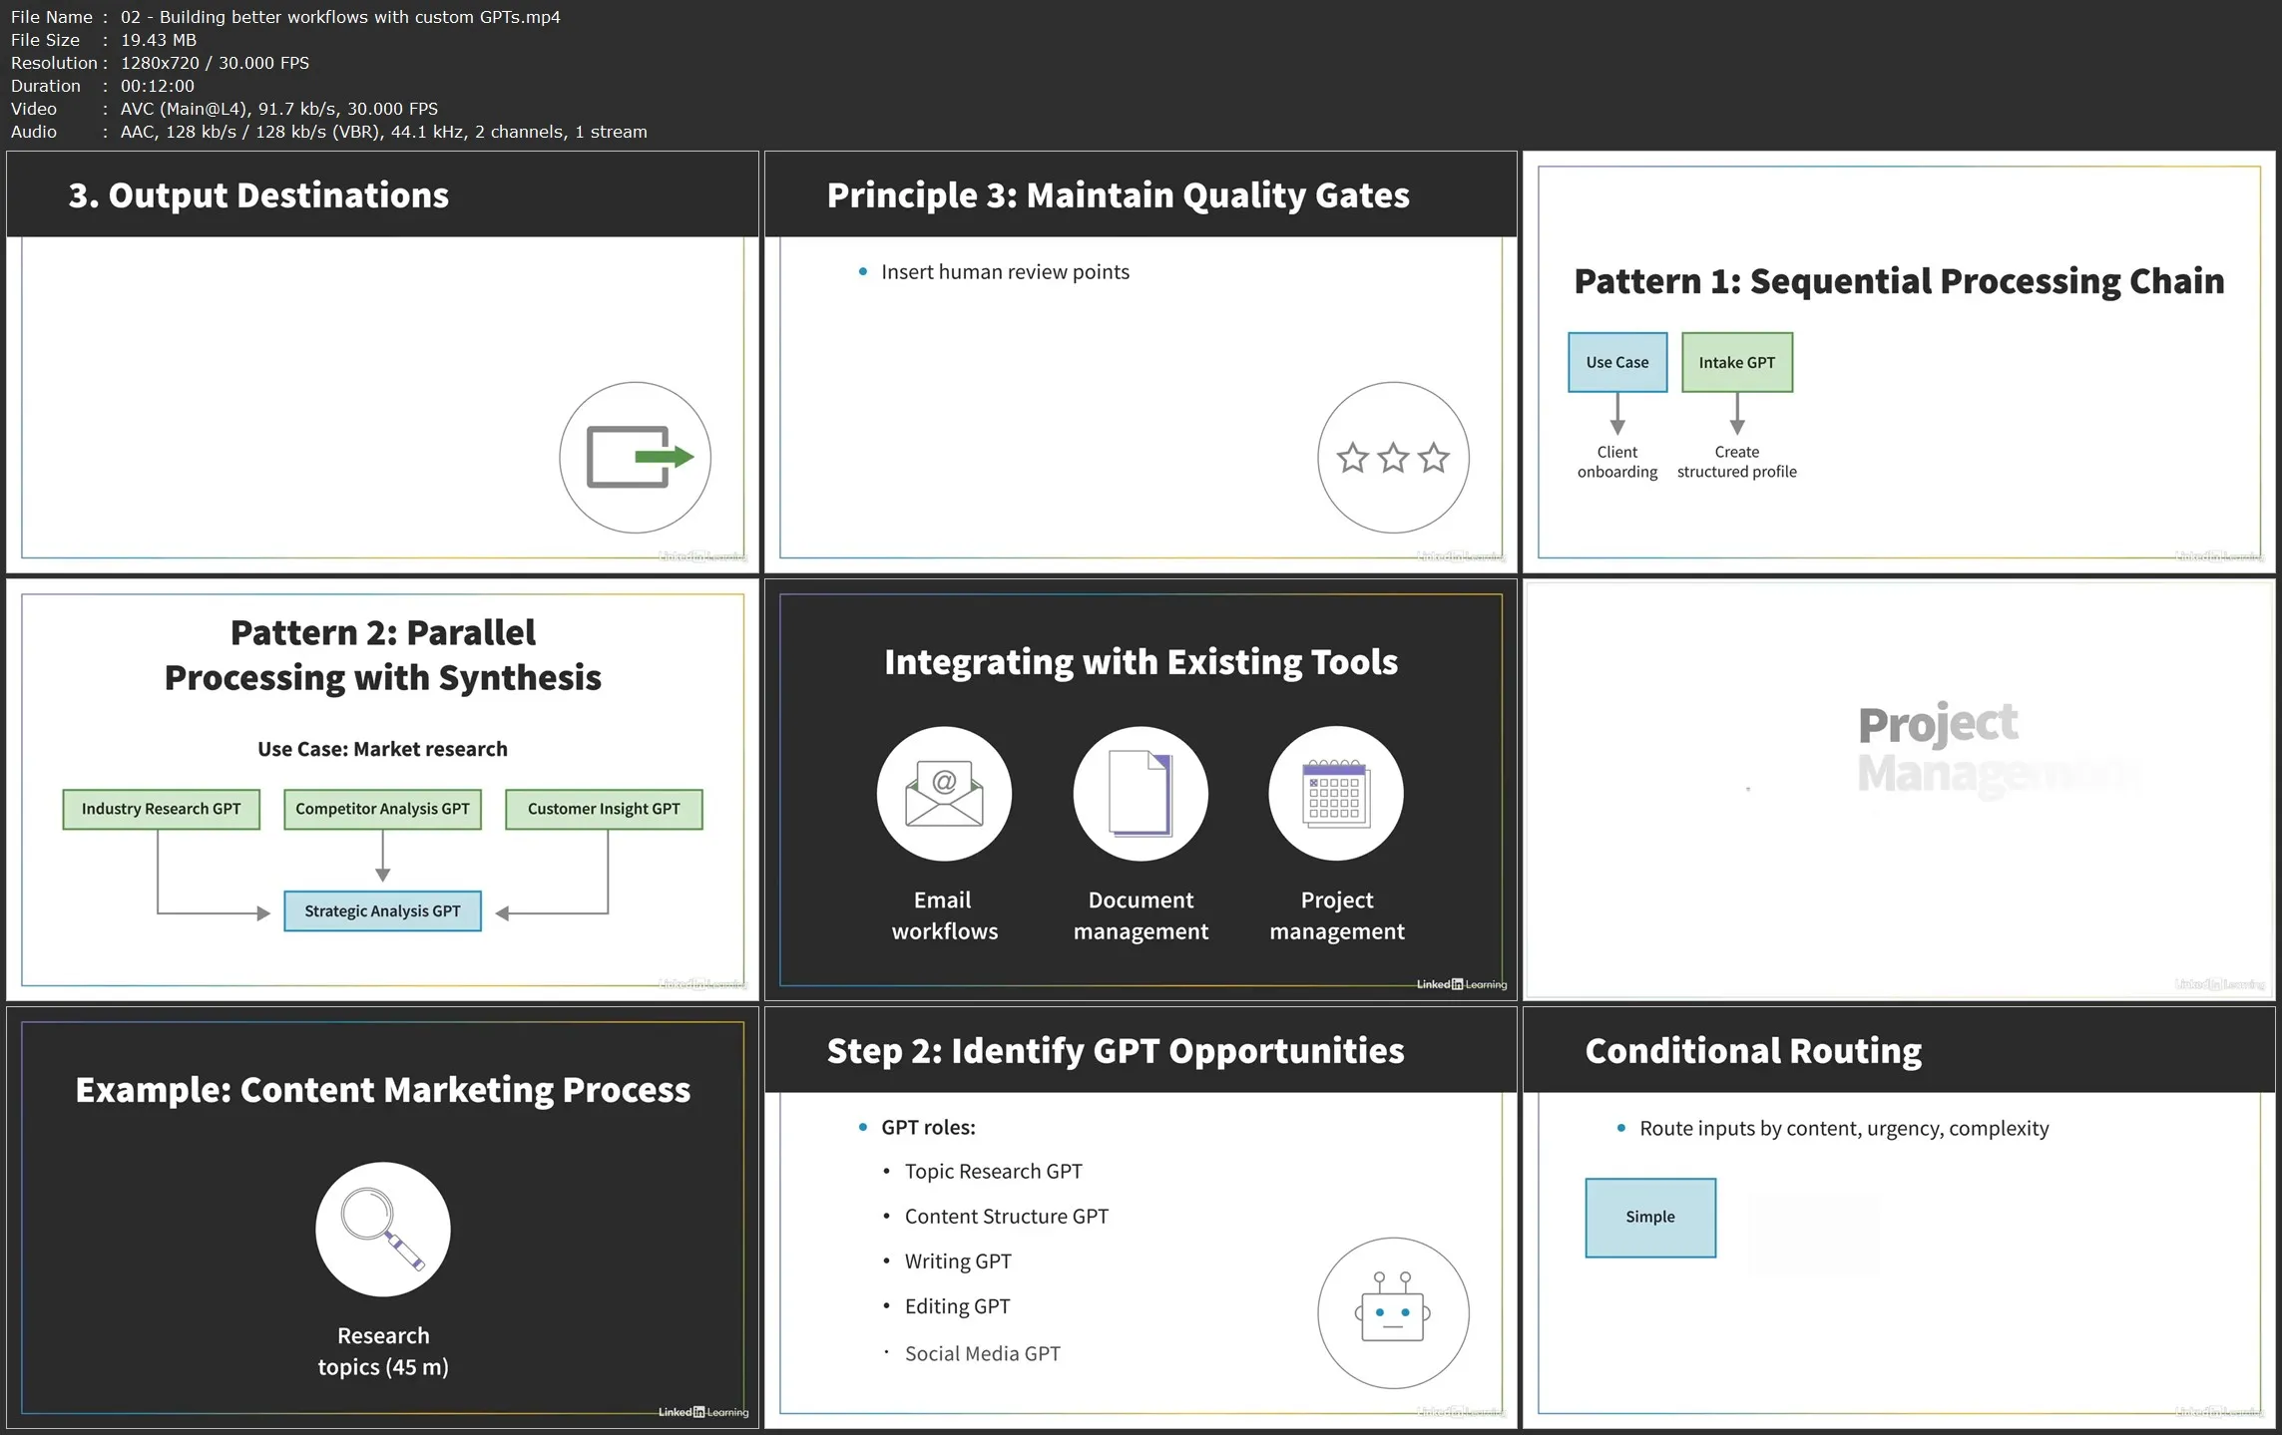Select the Customer Insight GPT box
The width and height of the screenshot is (2282, 1435).
[x=604, y=809]
